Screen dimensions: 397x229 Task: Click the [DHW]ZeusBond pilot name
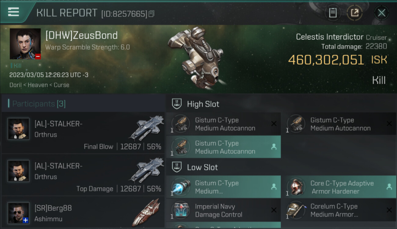point(82,35)
